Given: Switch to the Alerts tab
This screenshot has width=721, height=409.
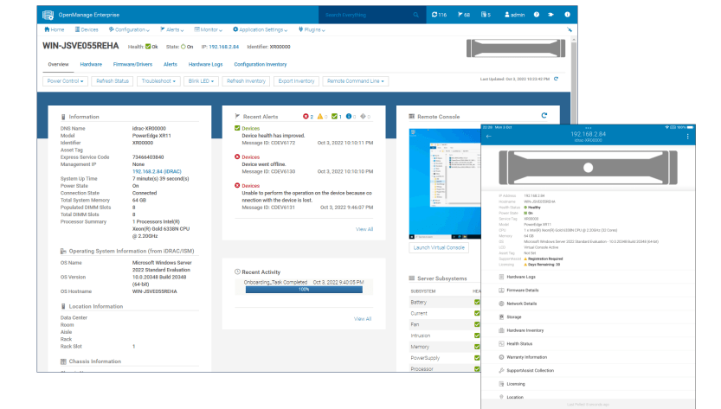Looking at the screenshot, I should [171, 64].
